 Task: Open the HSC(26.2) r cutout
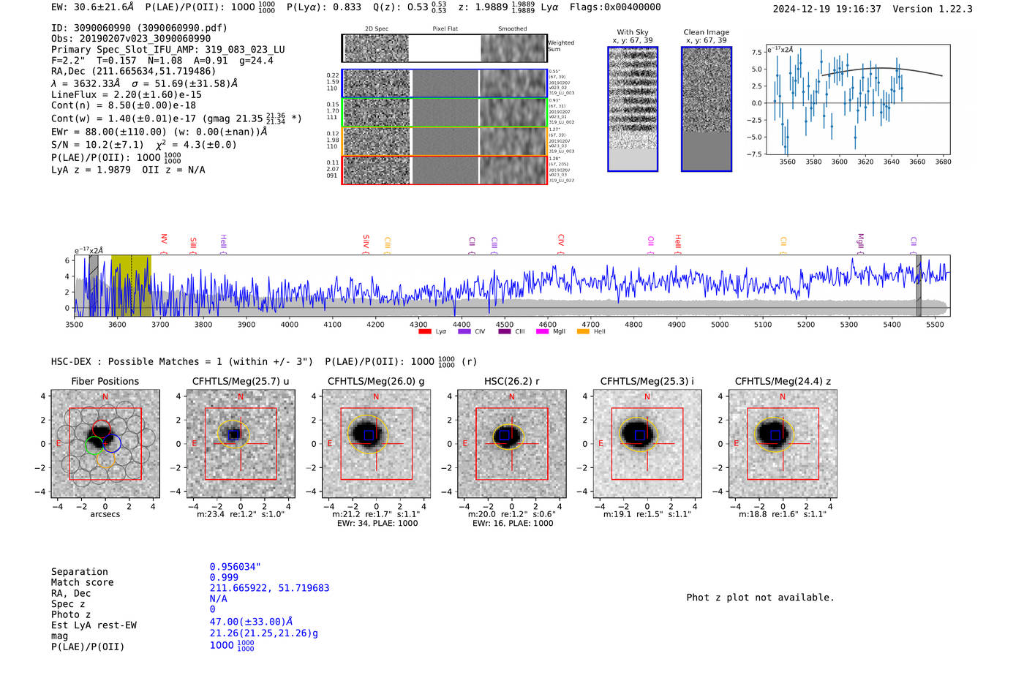[511, 443]
